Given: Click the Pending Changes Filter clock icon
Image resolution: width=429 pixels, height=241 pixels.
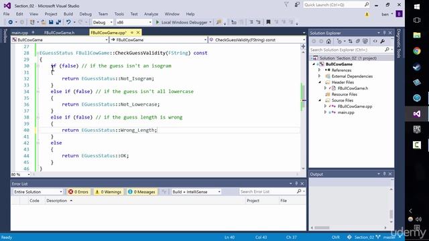Looking at the screenshot, I should tap(339, 42).
